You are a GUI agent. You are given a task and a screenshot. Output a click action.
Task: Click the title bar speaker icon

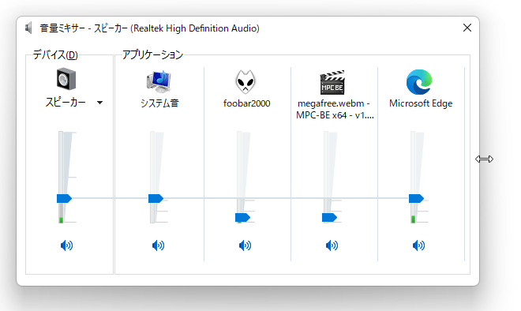(29, 28)
